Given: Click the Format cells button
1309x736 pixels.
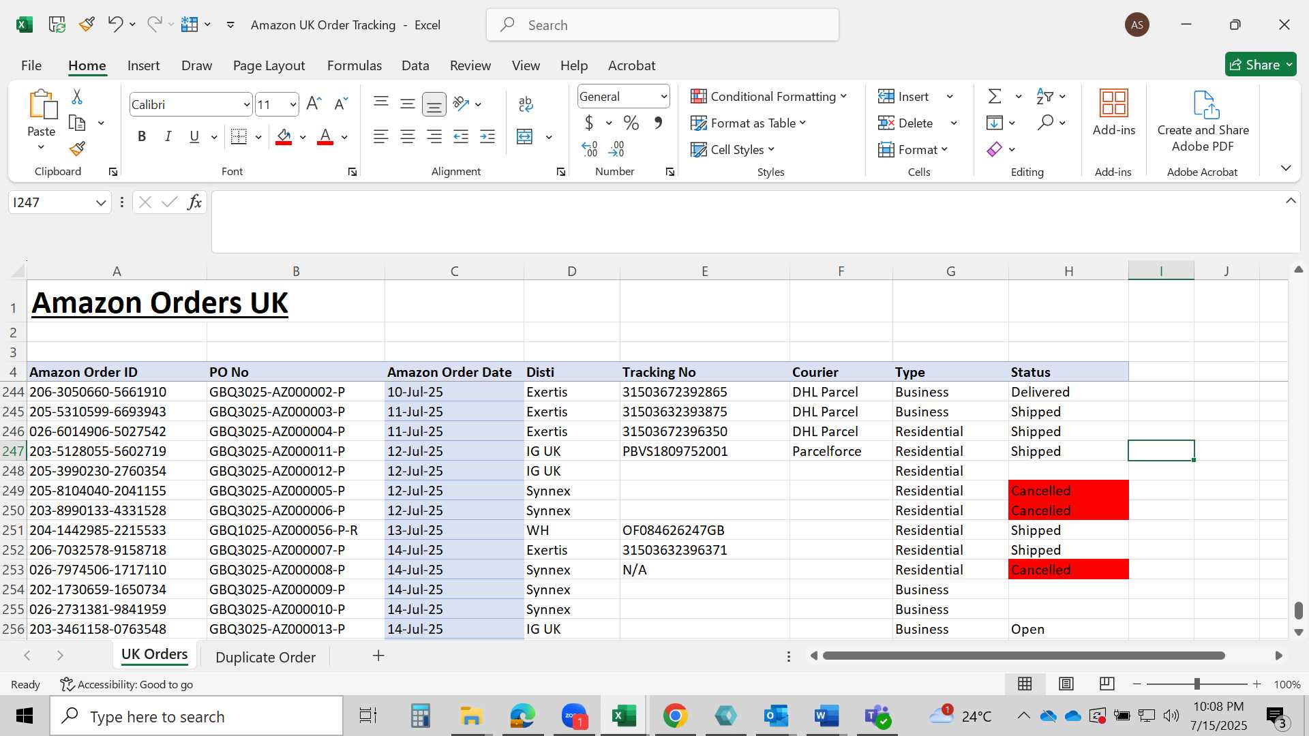Looking at the screenshot, I should [x=913, y=149].
